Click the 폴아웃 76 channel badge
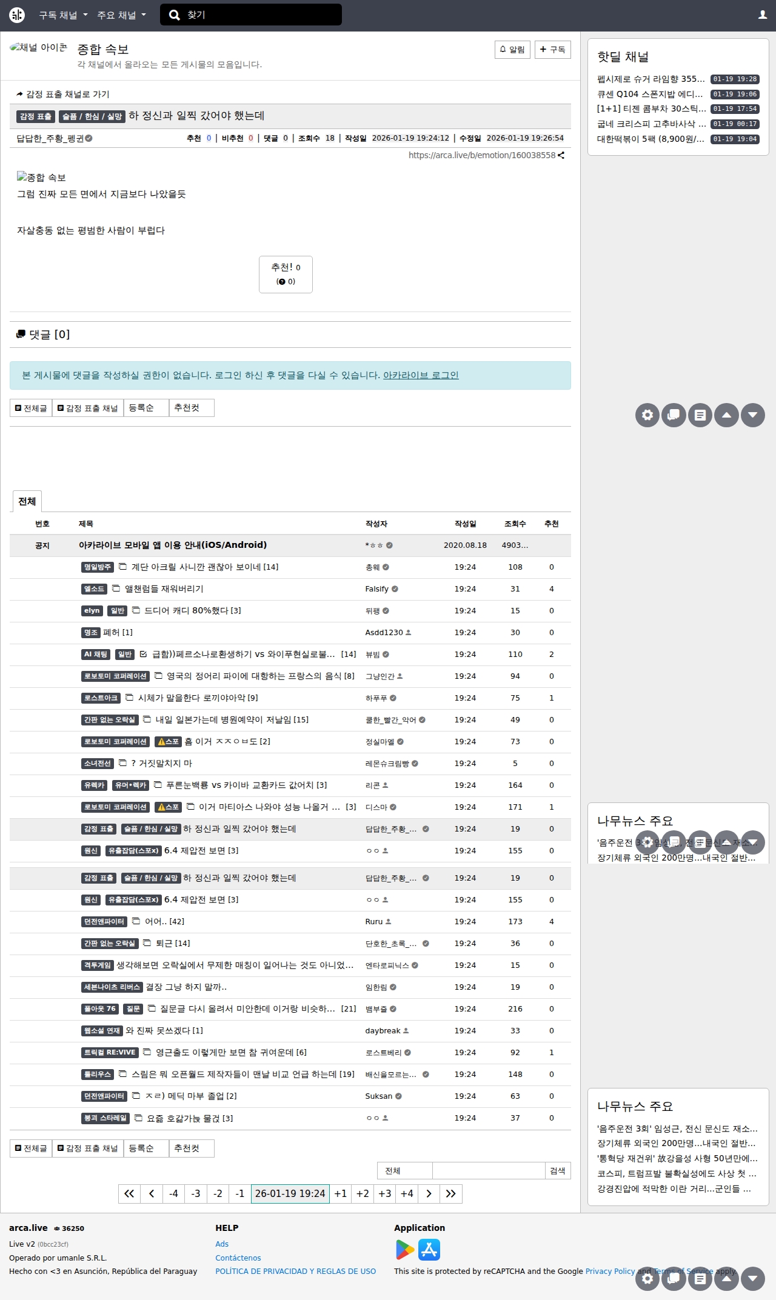This screenshot has height=1300, width=776. pos(100,1009)
